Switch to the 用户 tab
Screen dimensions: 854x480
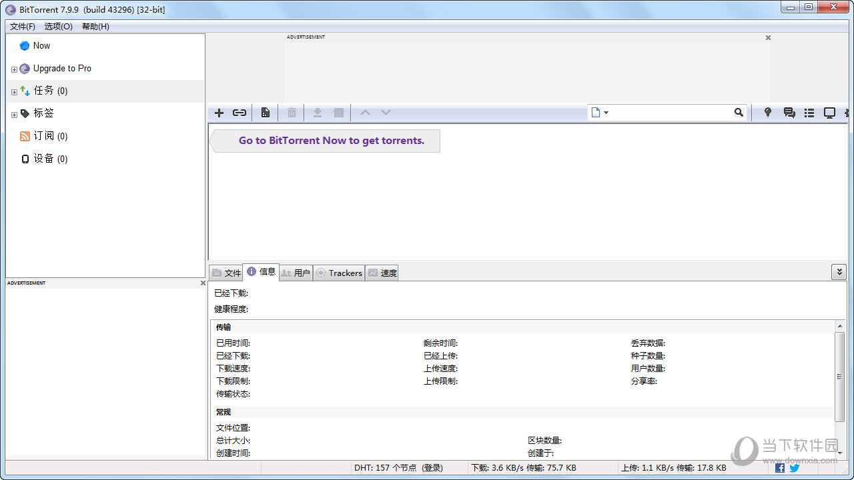coord(296,273)
